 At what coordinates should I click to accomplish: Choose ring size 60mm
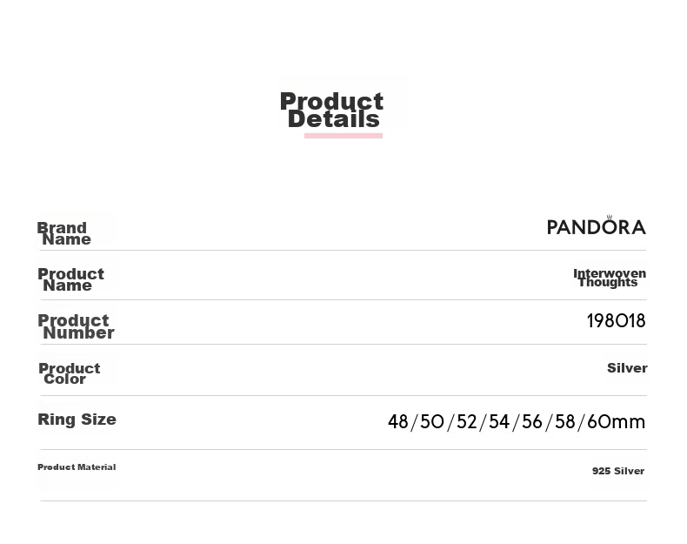pos(616,421)
